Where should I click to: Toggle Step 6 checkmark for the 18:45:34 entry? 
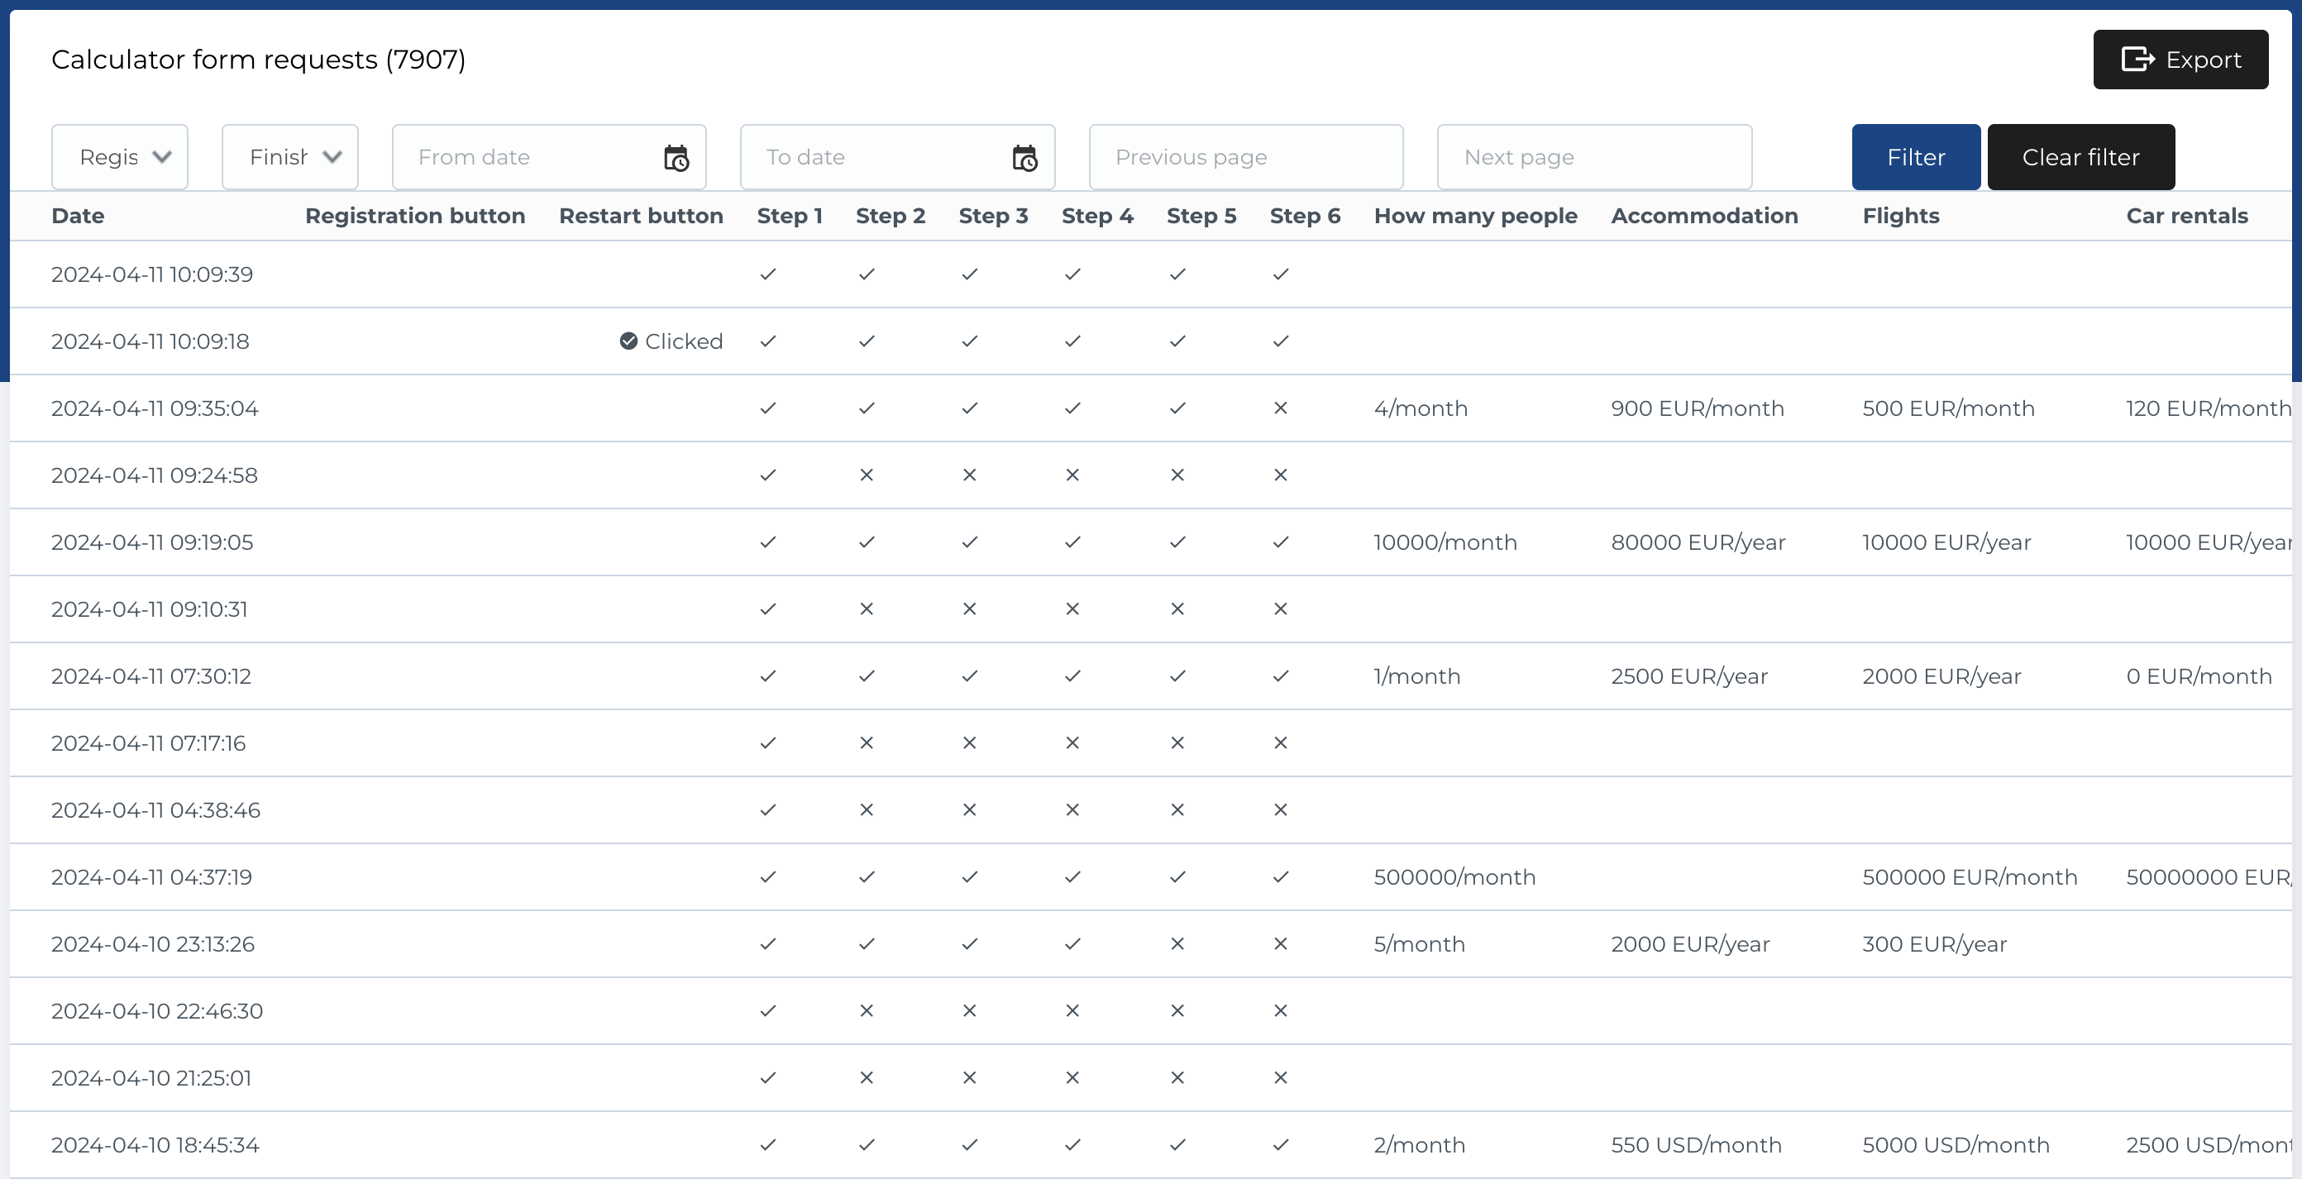1280,1145
